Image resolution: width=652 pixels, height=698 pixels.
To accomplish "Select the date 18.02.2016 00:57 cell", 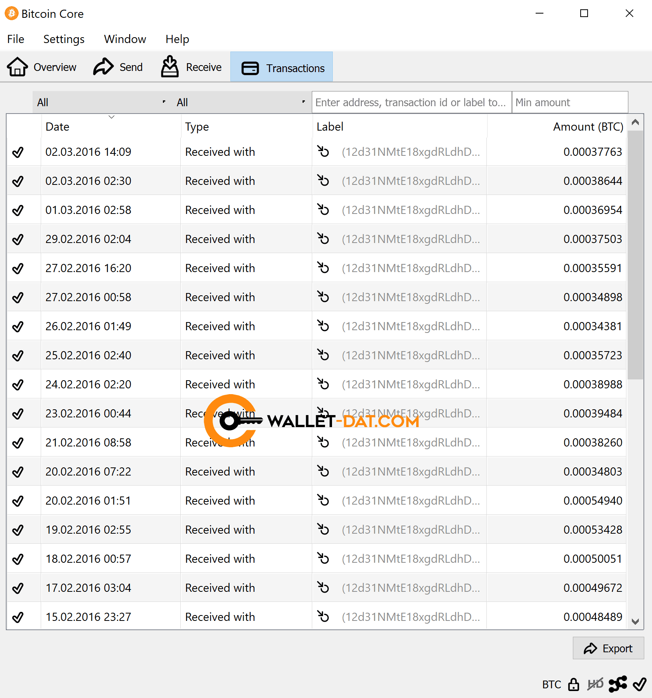I will click(x=111, y=558).
